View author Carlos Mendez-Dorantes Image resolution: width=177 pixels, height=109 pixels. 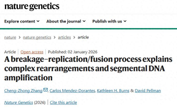(72, 90)
